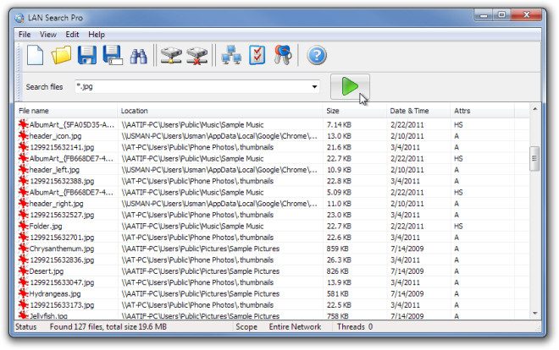This screenshot has height=350, width=559.
Task: Open the Help menu
Action: pyautogui.click(x=97, y=35)
